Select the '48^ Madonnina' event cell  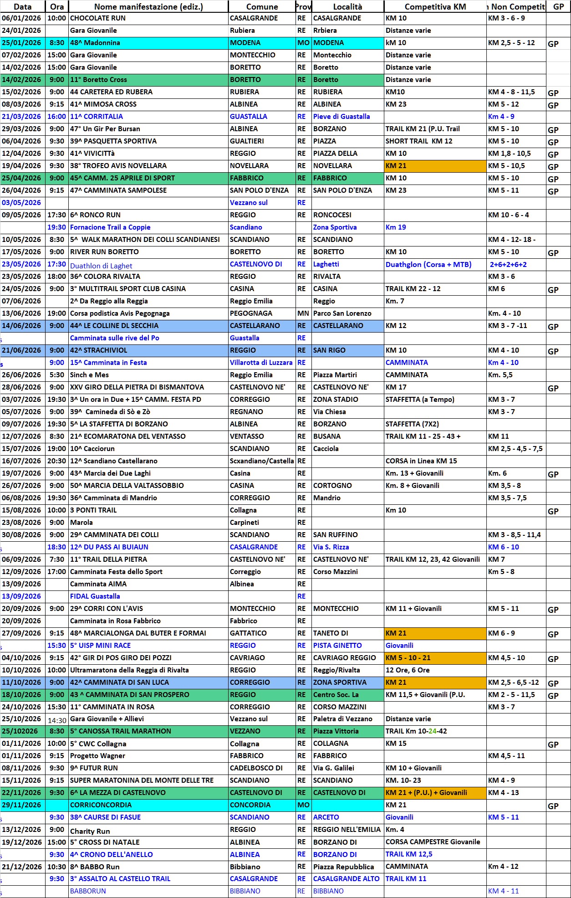(x=148, y=43)
